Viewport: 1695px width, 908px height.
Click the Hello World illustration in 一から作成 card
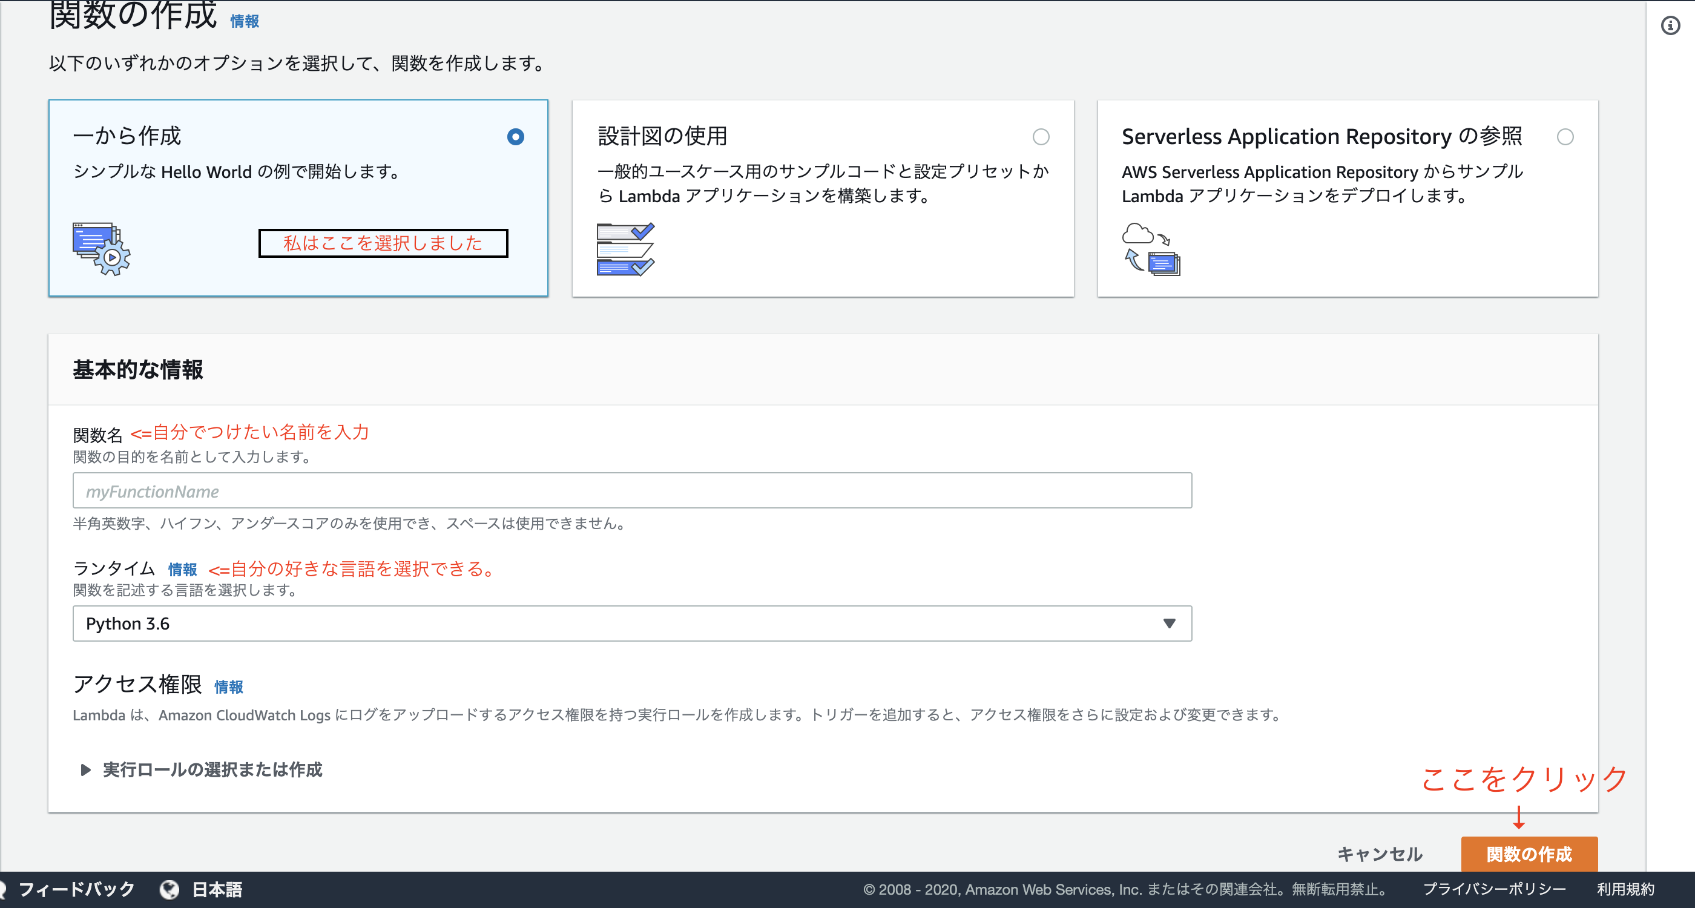(99, 249)
